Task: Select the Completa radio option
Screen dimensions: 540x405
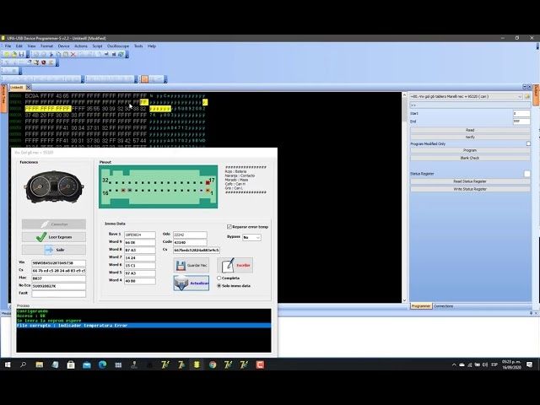Action: 219,278
